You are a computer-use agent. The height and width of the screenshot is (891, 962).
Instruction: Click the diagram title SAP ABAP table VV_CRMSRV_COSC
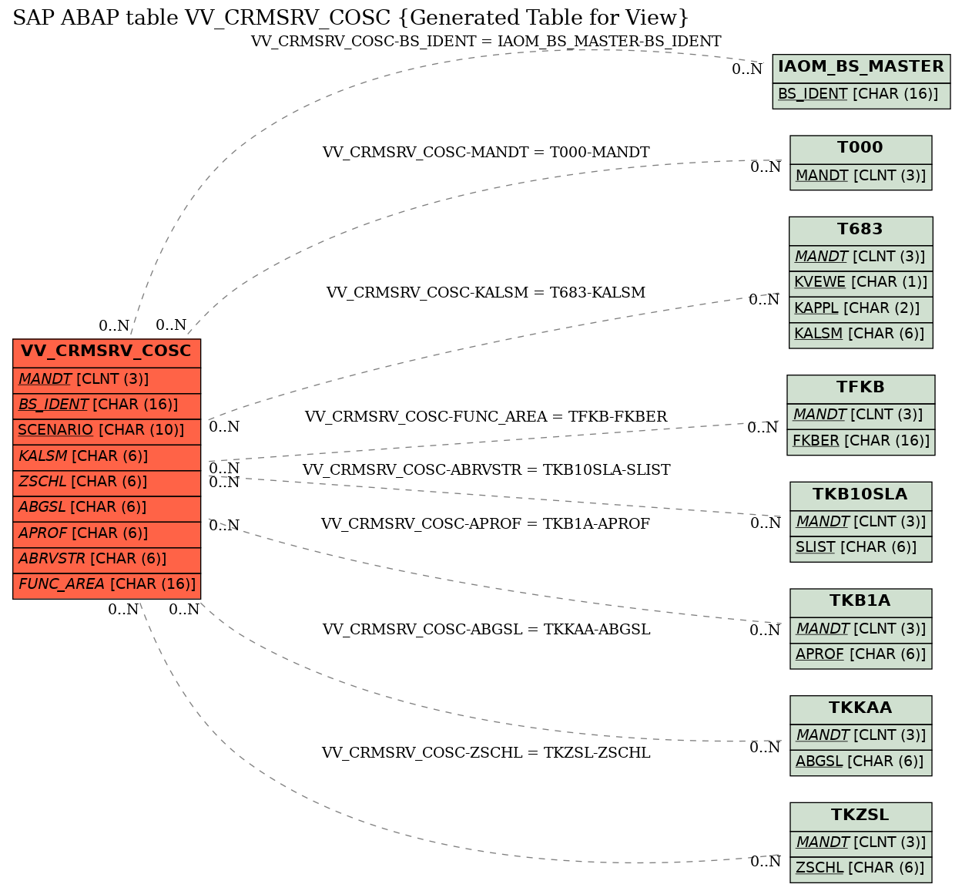[351, 17]
